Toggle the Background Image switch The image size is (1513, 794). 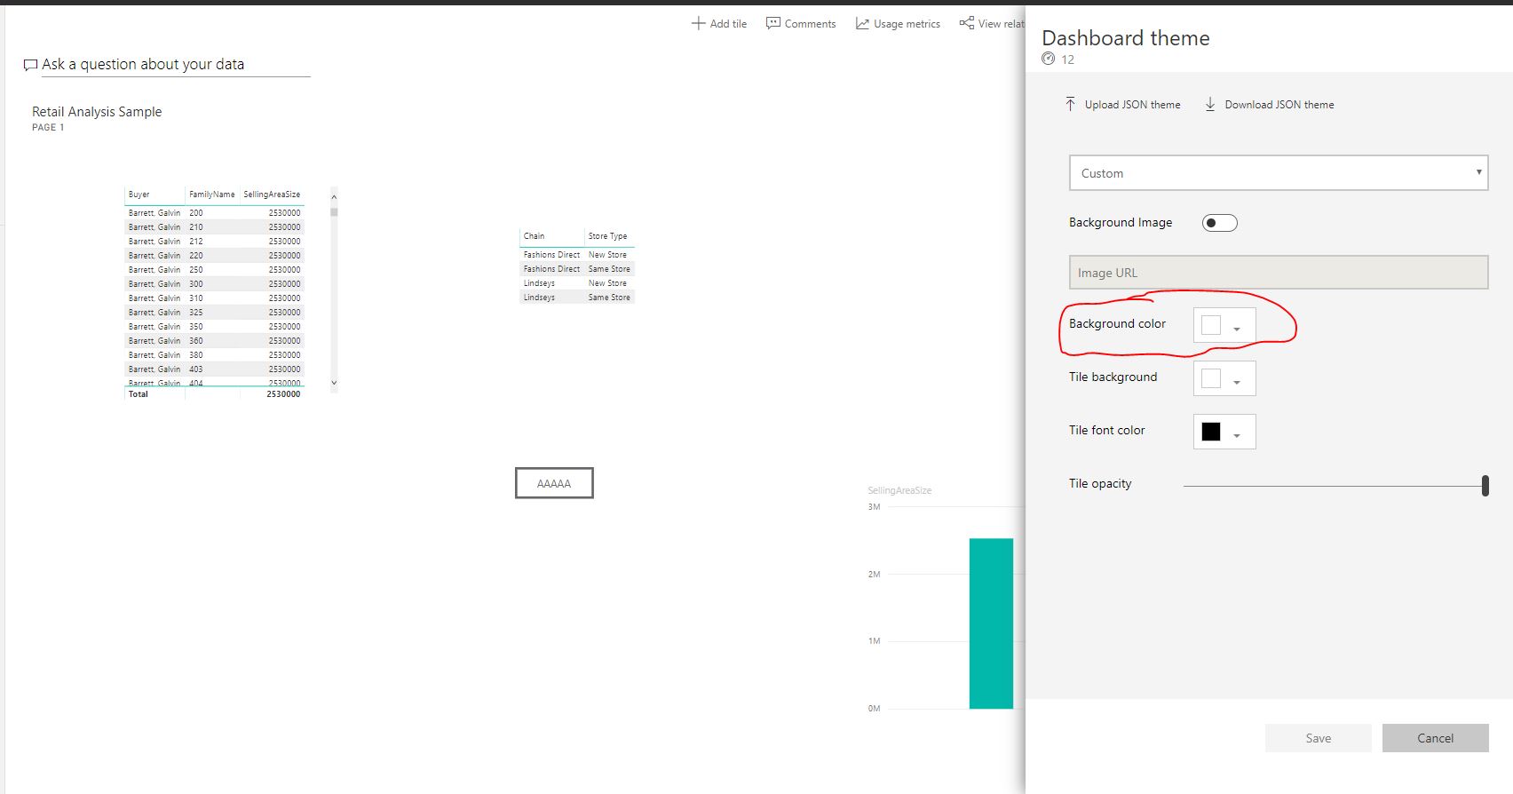(x=1219, y=223)
